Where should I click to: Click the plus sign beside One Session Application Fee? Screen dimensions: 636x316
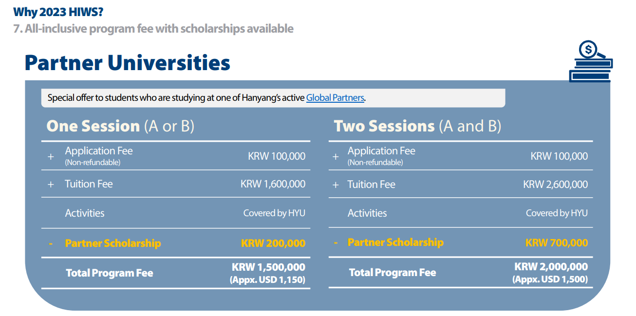click(51, 157)
